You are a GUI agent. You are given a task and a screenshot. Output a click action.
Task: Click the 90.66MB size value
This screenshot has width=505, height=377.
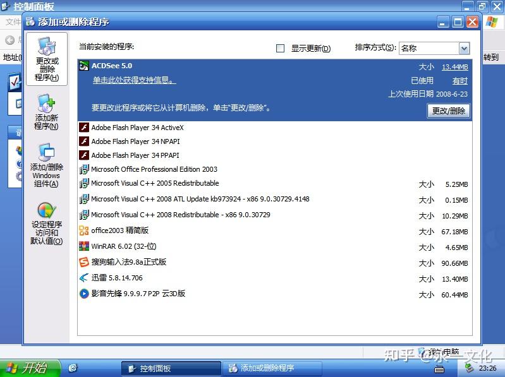(454, 263)
